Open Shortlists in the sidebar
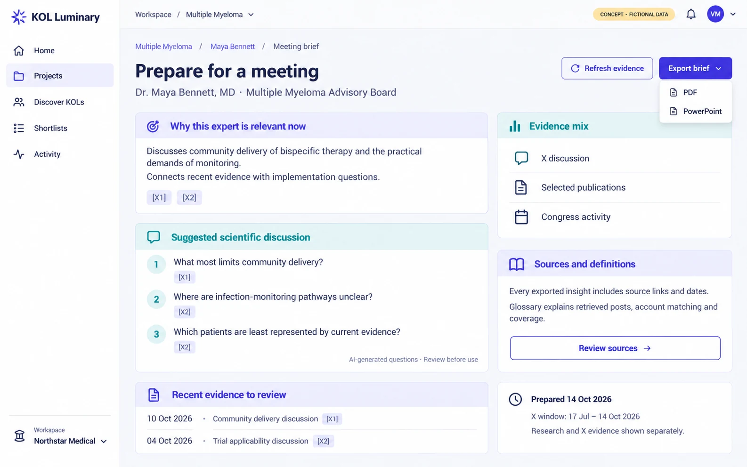The width and height of the screenshot is (747, 467). point(60,128)
